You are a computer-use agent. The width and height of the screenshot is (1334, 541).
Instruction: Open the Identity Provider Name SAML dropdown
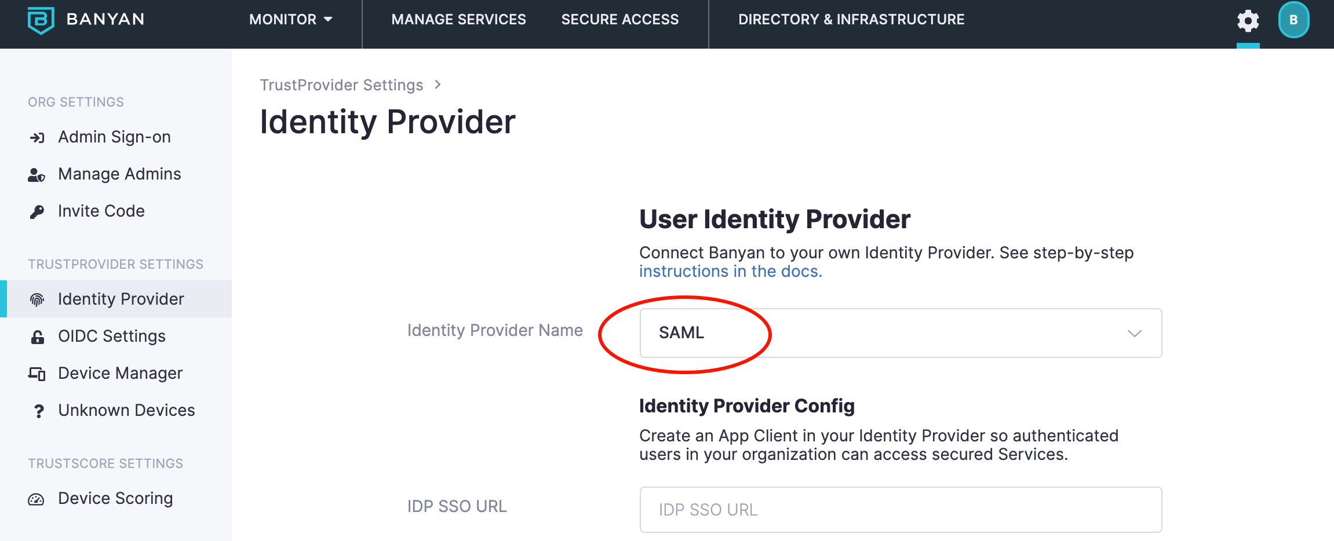pos(901,333)
